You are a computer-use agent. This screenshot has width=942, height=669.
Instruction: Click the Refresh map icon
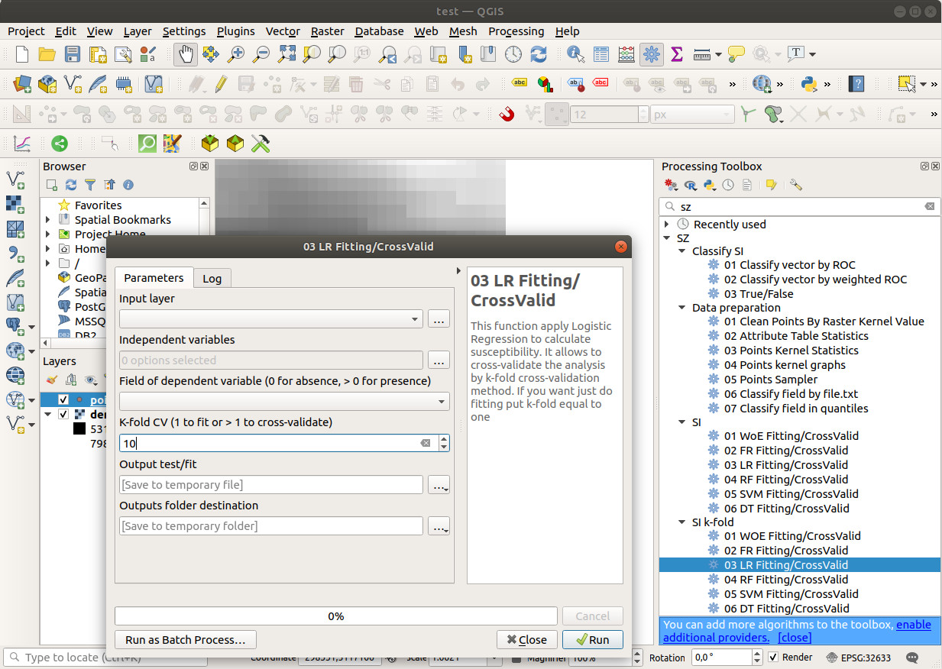click(x=539, y=54)
